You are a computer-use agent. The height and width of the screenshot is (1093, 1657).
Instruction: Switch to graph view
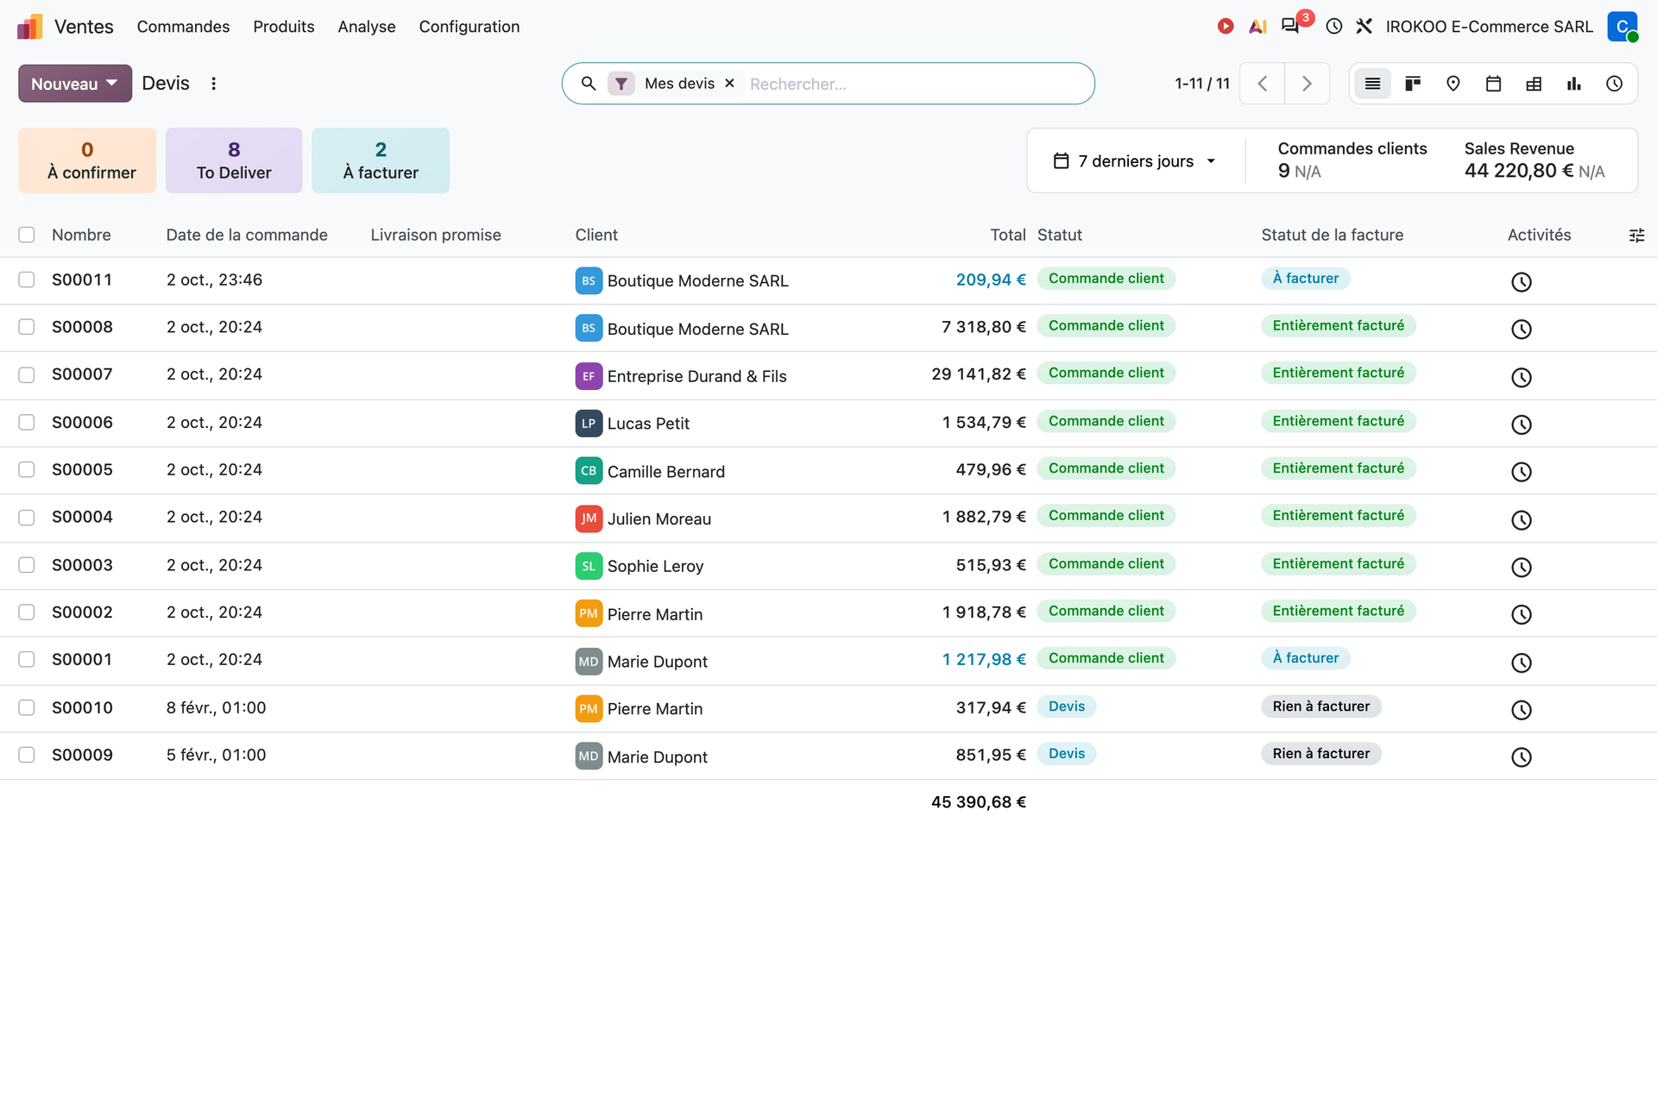click(1574, 84)
